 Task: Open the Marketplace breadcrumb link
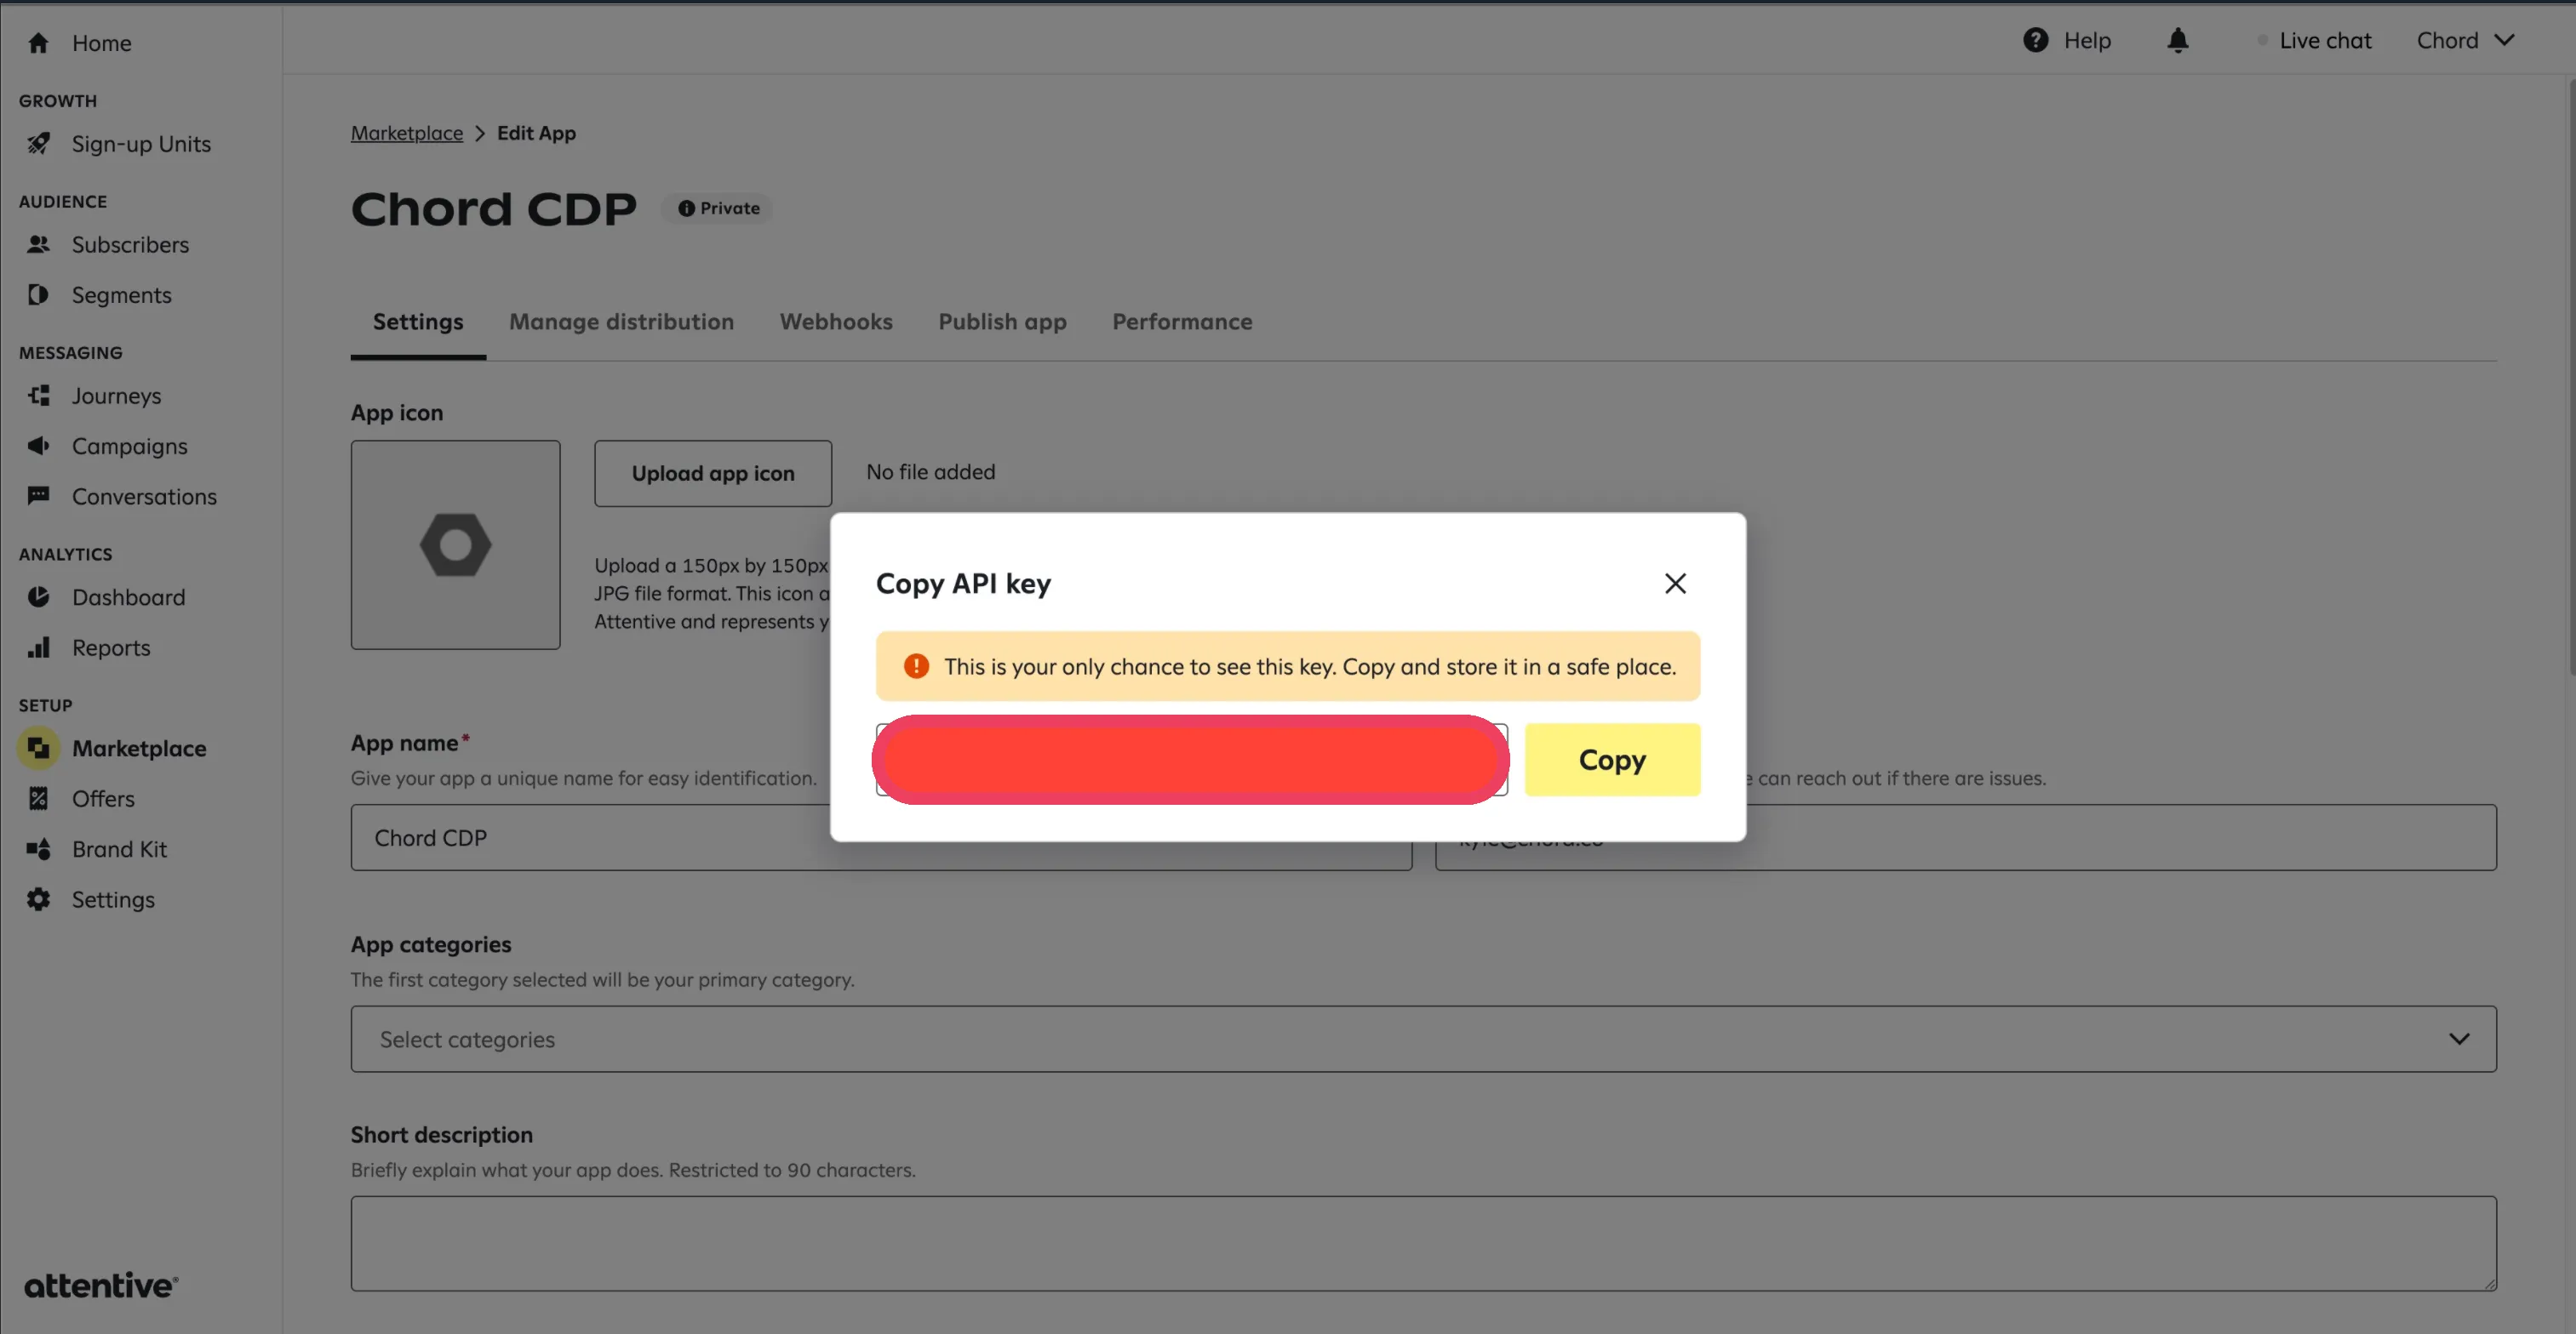point(407,133)
